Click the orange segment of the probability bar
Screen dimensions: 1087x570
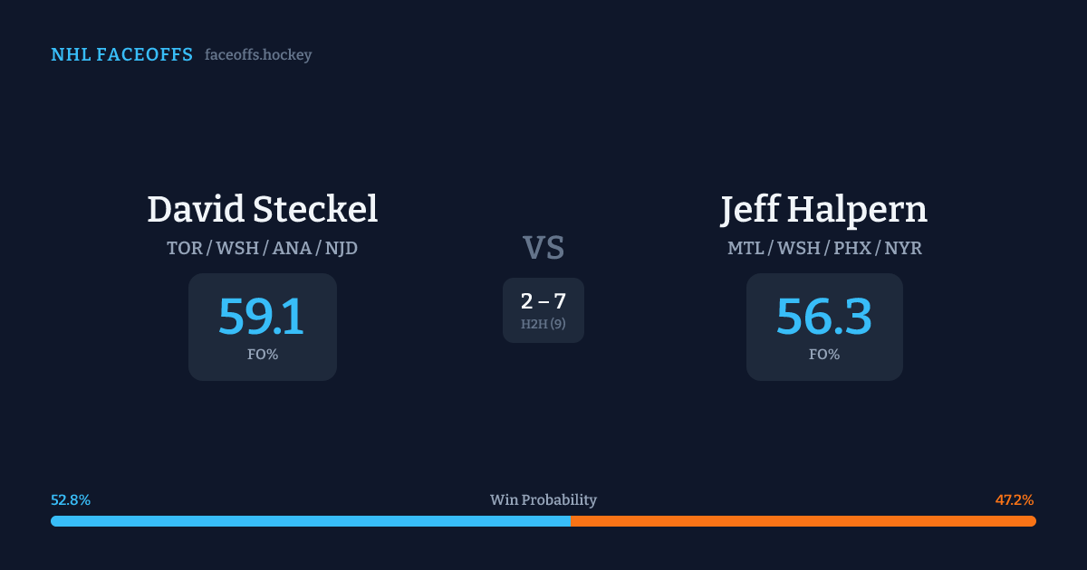point(803,521)
